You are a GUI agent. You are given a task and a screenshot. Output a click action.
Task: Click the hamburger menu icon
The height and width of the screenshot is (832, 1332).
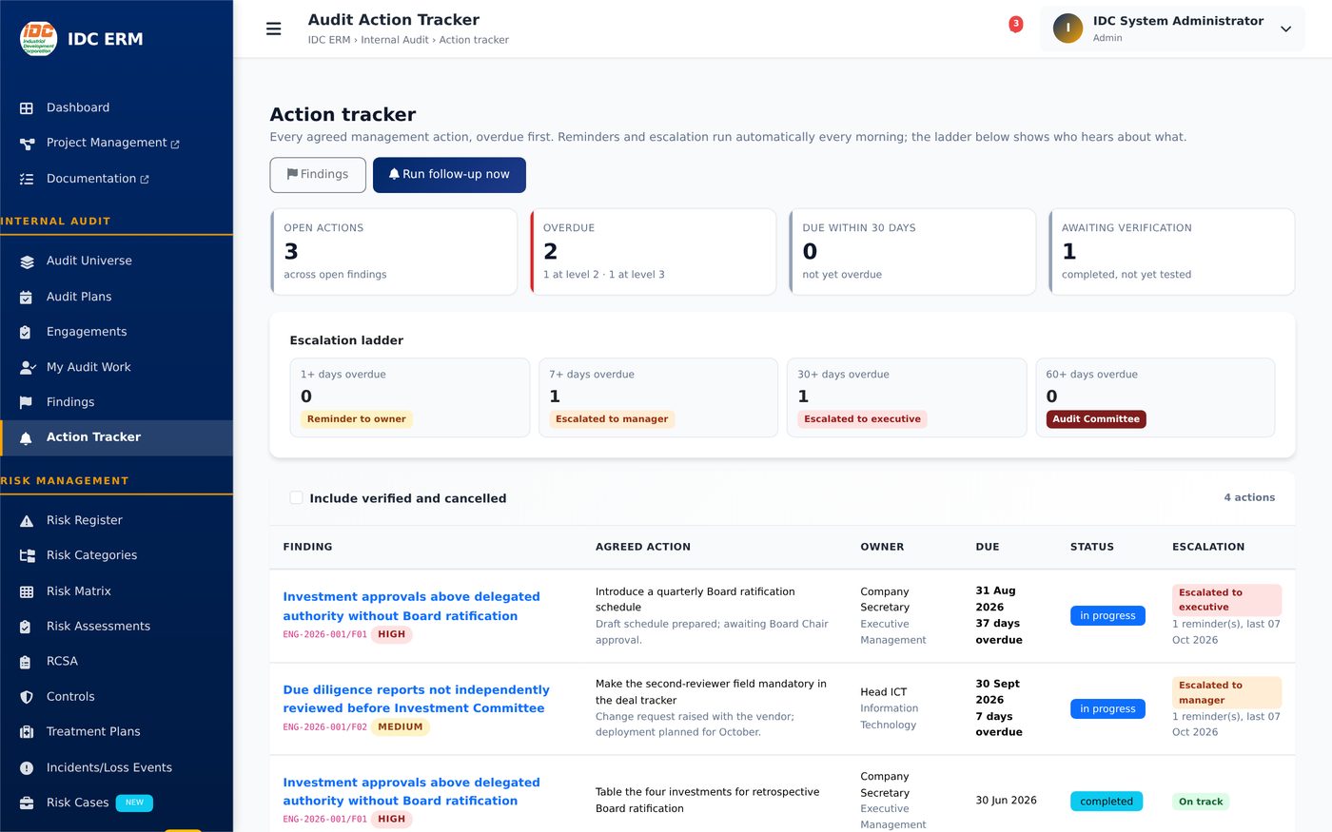274,29
